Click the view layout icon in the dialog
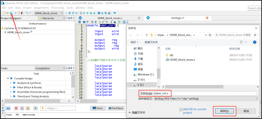This screenshot has height=119, width=262. pos(242,42)
